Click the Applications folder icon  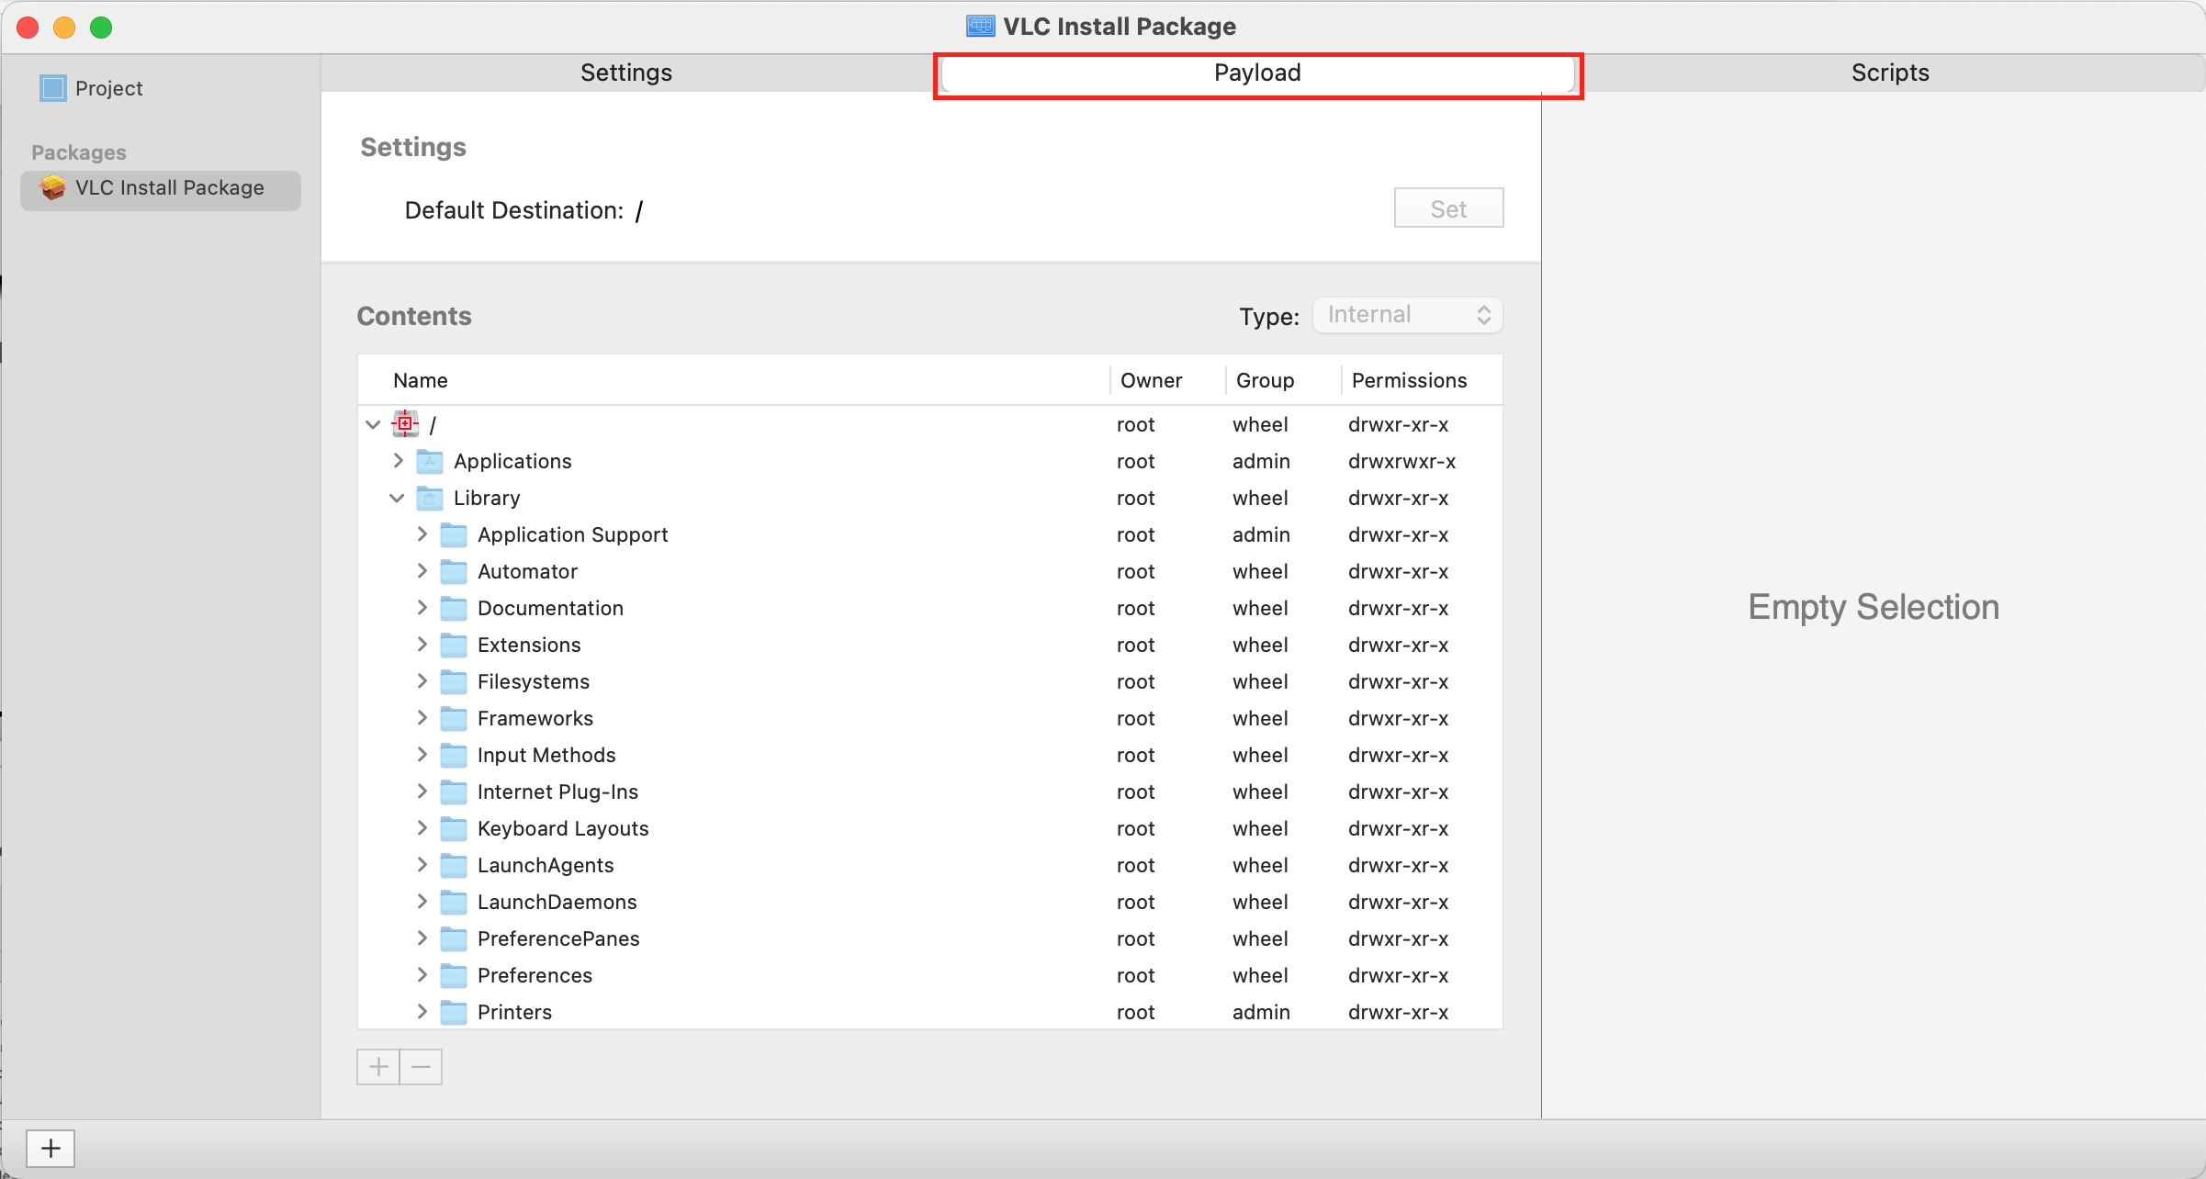click(x=430, y=461)
